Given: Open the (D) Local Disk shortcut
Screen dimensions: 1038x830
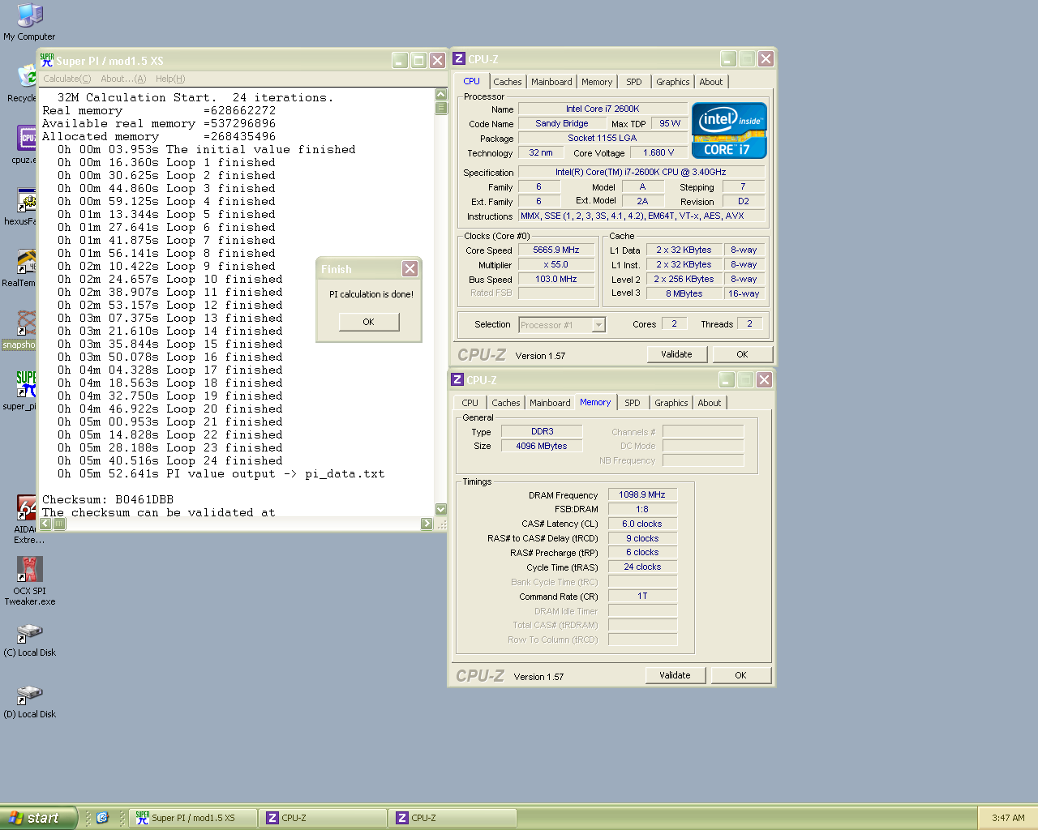Looking at the screenshot, I should (x=29, y=695).
